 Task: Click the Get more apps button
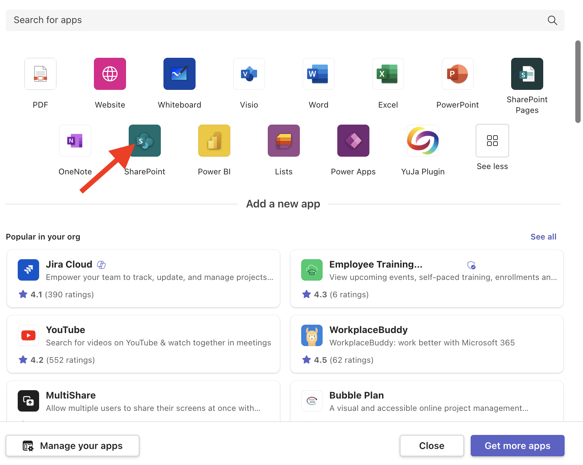click(517, 445)
